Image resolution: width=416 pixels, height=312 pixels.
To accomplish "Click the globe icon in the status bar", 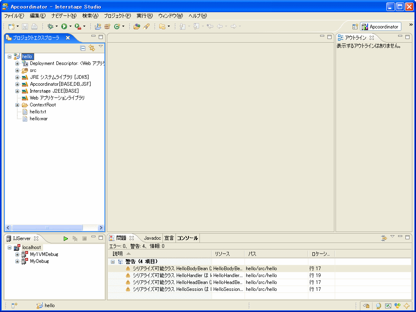I will 379,305.
